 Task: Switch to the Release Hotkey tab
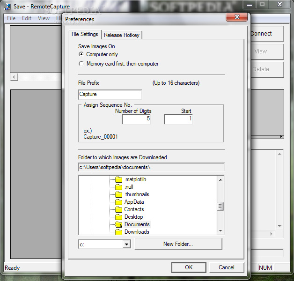tap(122, 35)
